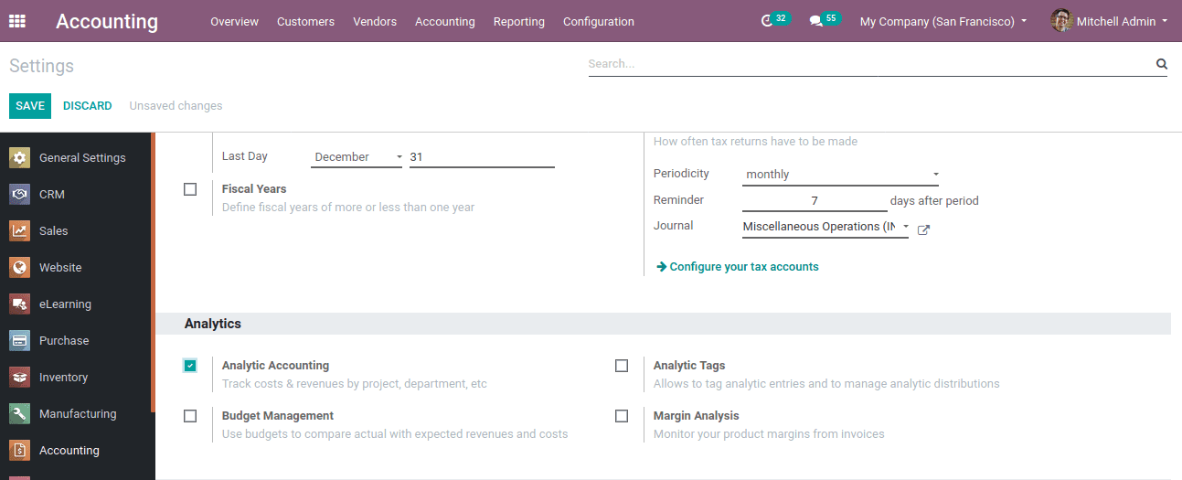Open the Journal external link icon
The width and height of the screenshot is (1182, 480).
pos(923,230)
